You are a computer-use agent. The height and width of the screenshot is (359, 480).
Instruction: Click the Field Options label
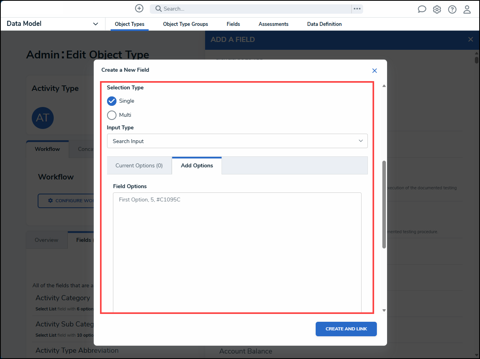pos(130,186)
